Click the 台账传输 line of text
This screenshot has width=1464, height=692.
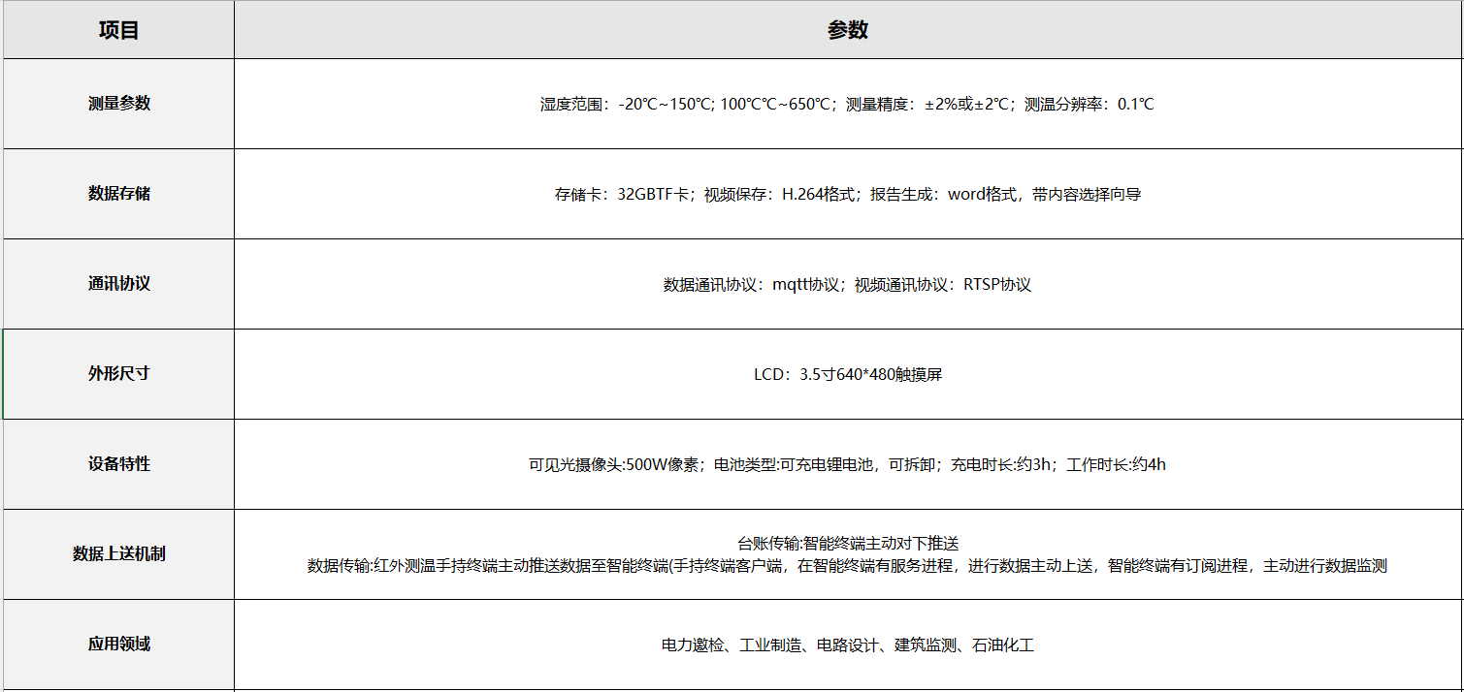coord(847,544)
